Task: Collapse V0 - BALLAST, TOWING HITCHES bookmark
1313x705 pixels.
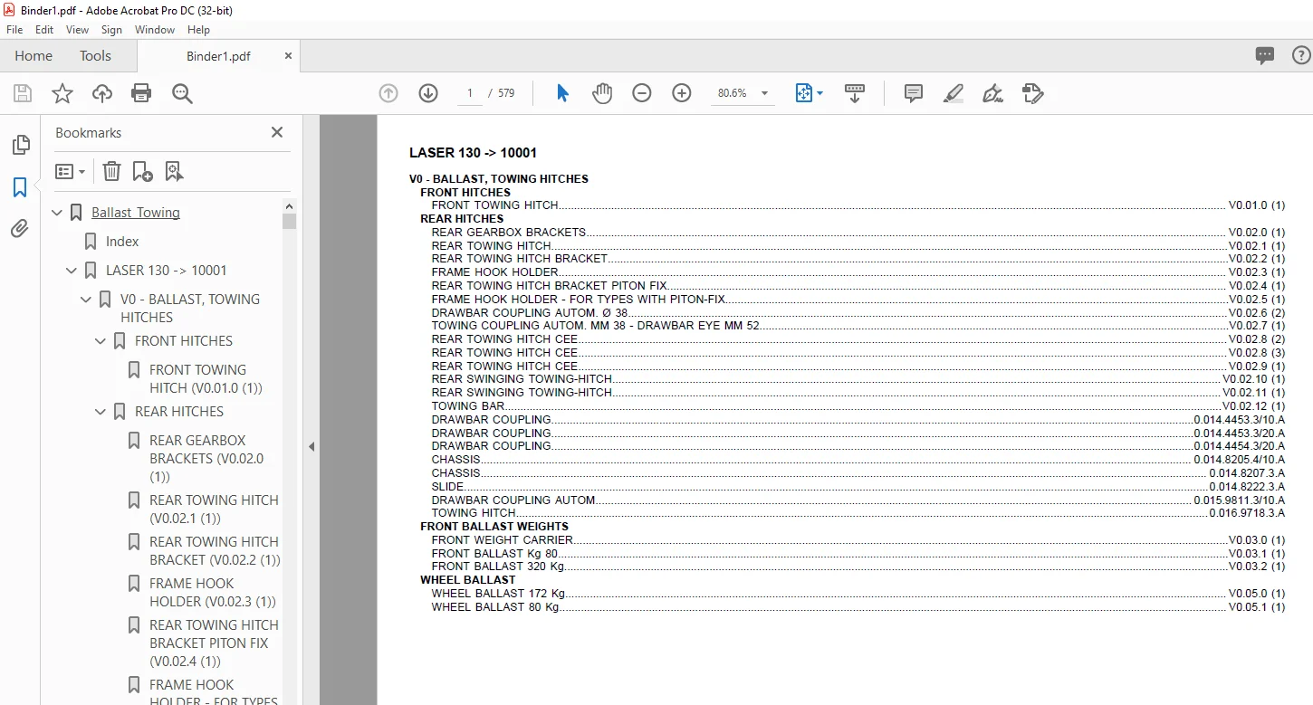Action: tap(87, 300)
